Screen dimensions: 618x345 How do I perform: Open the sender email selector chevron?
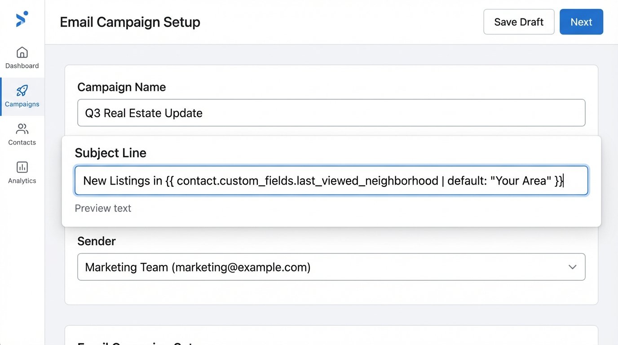(572, 267)
